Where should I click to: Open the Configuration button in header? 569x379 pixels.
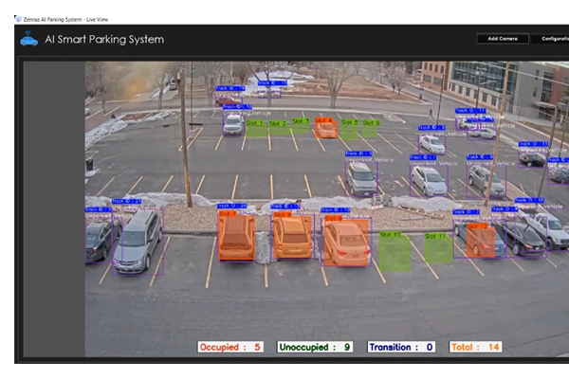point(553,39)
